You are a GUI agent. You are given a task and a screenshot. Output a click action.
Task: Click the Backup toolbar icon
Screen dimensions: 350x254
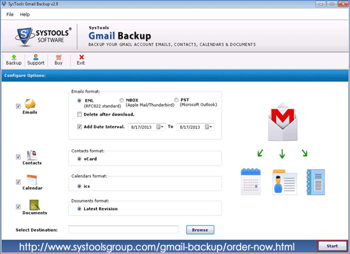(x=13, y=60)
